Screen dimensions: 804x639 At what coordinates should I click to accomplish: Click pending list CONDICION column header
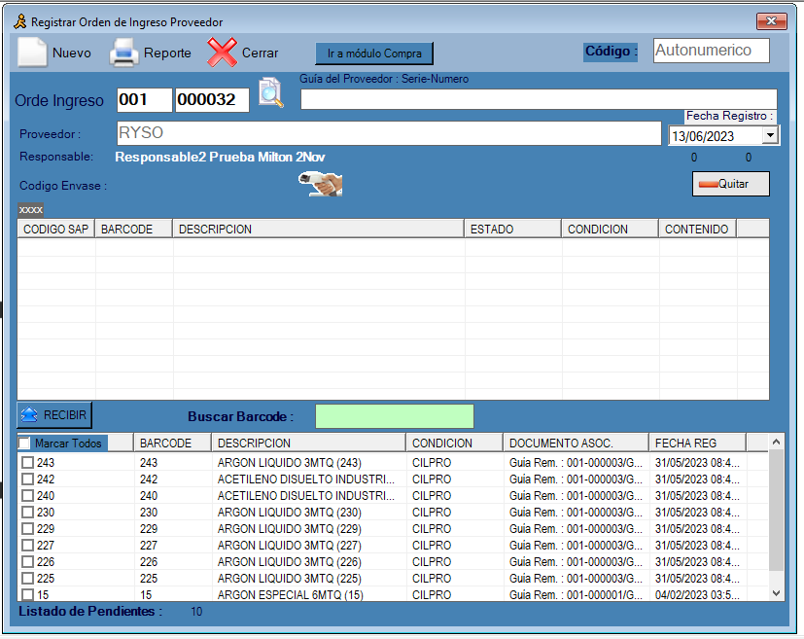click(x=454, y=444)
